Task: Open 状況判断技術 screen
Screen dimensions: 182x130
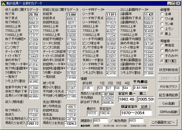Action: click(x=169, y=70)
